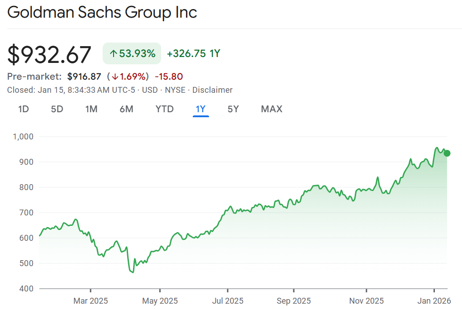This screenshot has width=462, height=310.
Task: Click the Goldman Sachs Group Inc title
Action: (102, 12)
